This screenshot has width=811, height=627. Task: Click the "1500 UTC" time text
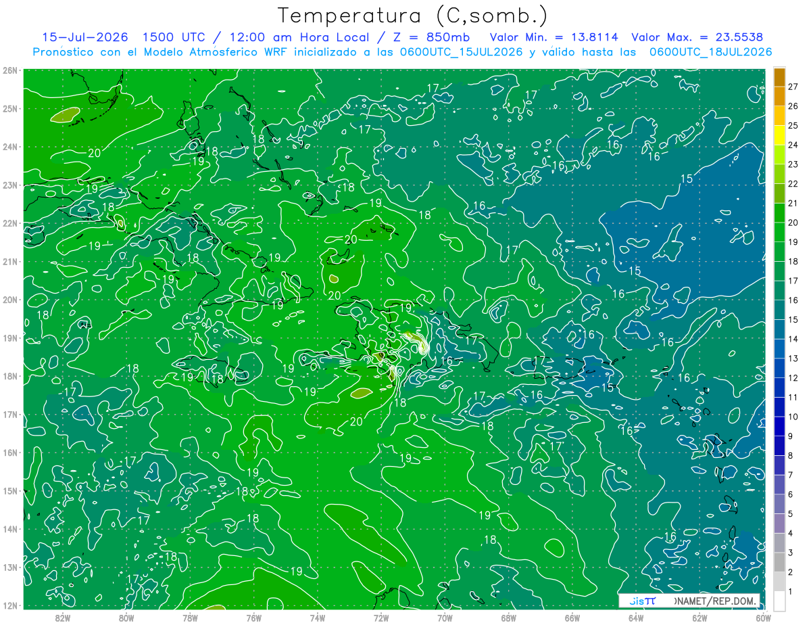[174, 37]
